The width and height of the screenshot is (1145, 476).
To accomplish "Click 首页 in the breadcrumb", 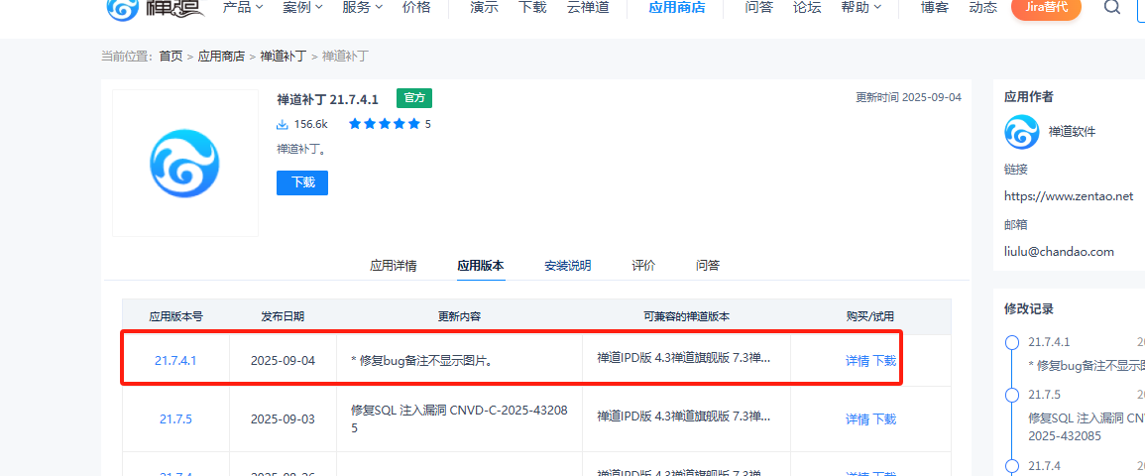I will click(x=171, y=57).
